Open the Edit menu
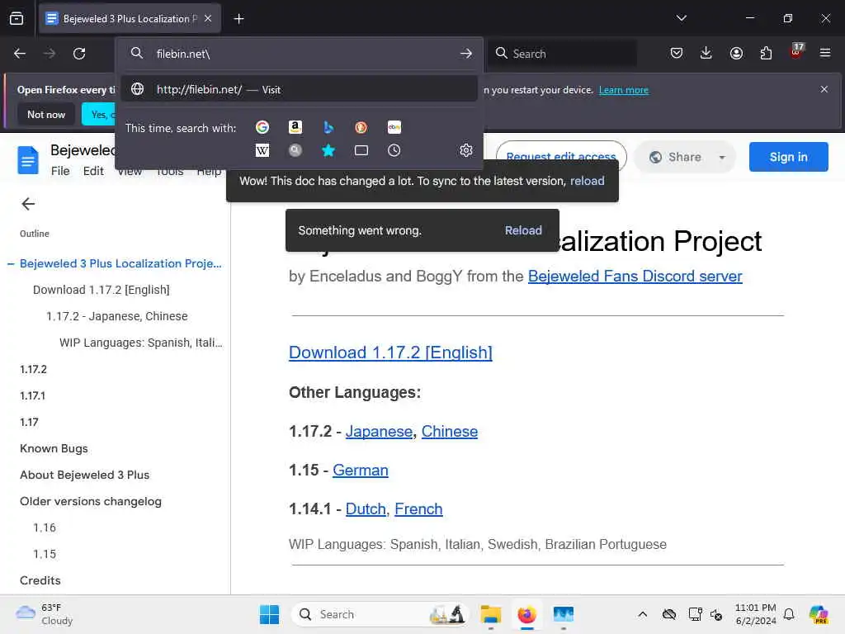Viewport: 845px width, 634px height. (93, 171)
